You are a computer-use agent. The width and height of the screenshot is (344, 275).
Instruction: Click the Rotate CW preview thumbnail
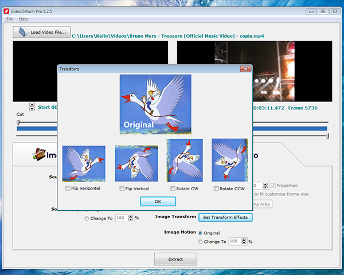coord(185,160)
